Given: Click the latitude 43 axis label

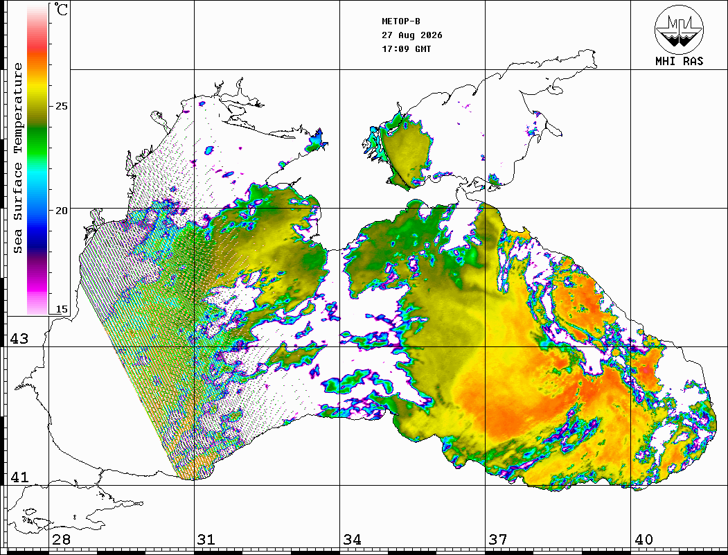Looking at the screenshot, I should [19, 339].
